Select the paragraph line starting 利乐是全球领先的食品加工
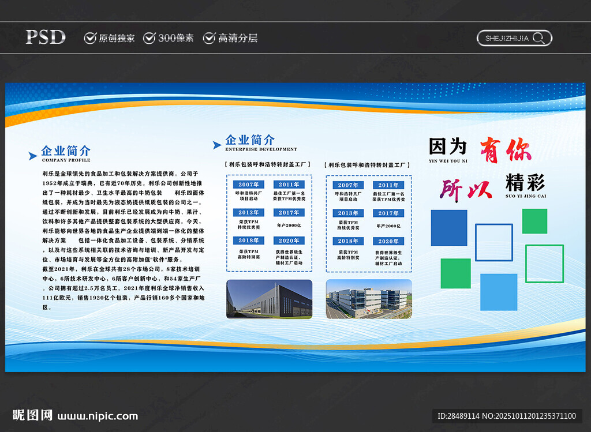 click(x=120, y=174)
